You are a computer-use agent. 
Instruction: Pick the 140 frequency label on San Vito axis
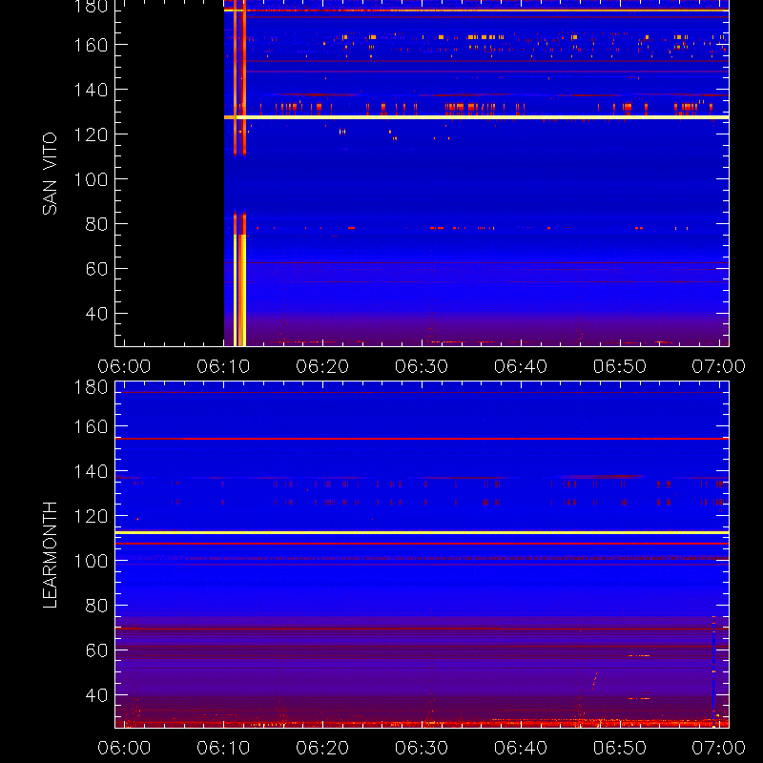(91, 90)
